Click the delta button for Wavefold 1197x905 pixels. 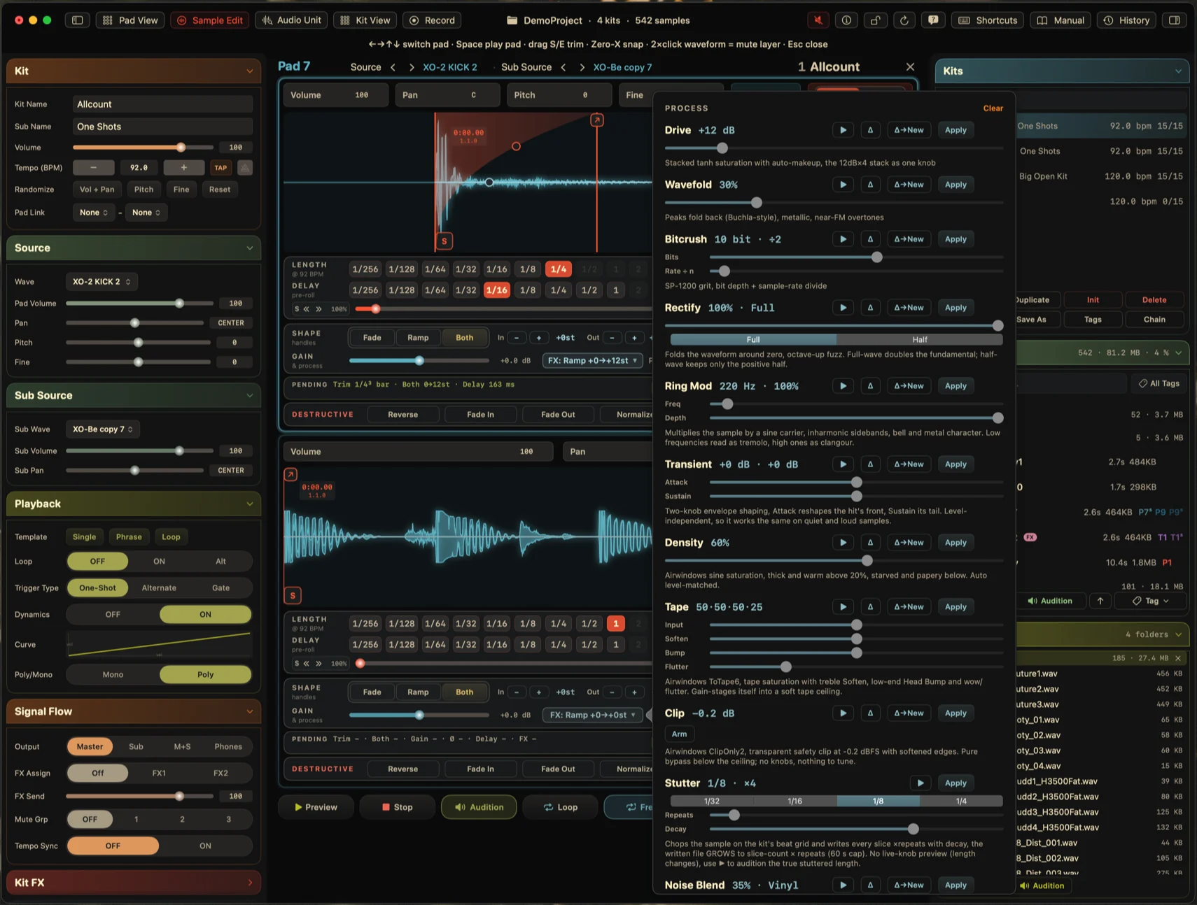870,185
